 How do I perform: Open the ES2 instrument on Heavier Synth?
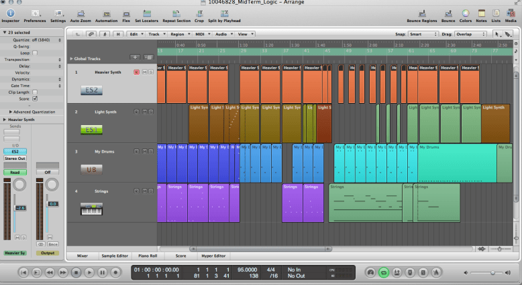click(x=91, y=90)
